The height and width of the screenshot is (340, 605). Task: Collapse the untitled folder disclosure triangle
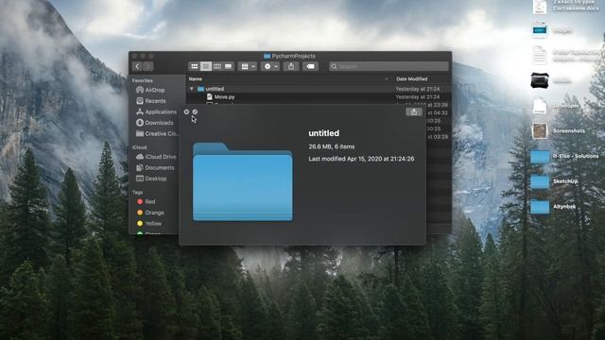[x=192, y=89]
